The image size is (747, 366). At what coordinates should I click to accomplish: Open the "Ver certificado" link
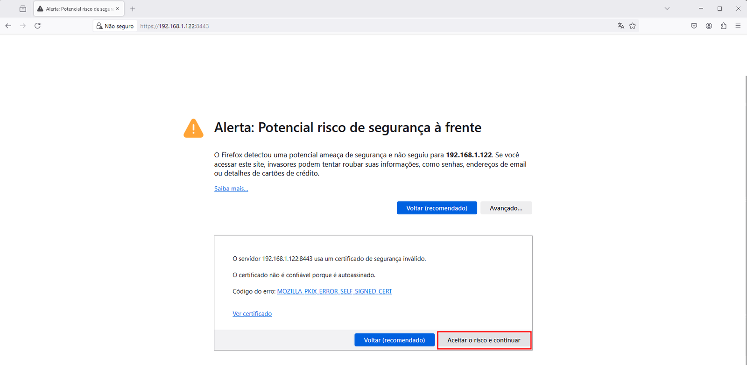(252, 314)
